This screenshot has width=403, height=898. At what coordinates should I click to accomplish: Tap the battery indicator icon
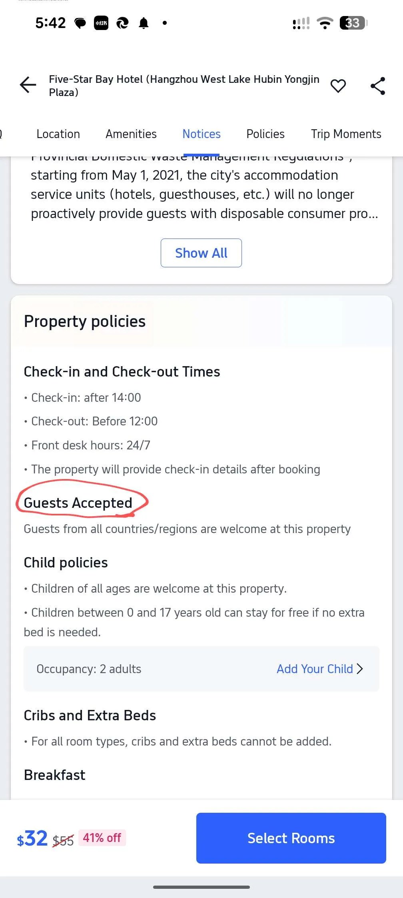(x=353, y=23)
